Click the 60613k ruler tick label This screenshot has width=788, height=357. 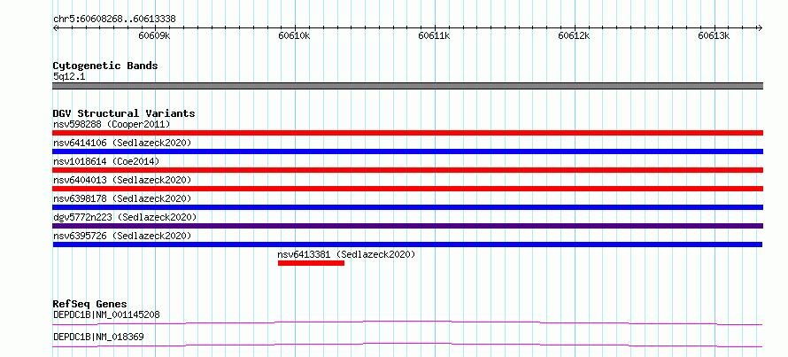tap(714, 36)
